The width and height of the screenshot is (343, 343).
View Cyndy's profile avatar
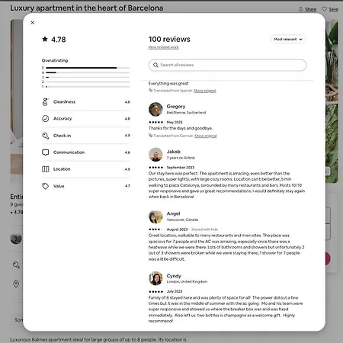[155, 278]
